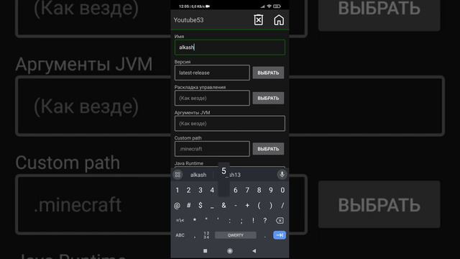
Task: Choose version with ВЫБРАТЬ next to latest-release
Action: [268, 73]
